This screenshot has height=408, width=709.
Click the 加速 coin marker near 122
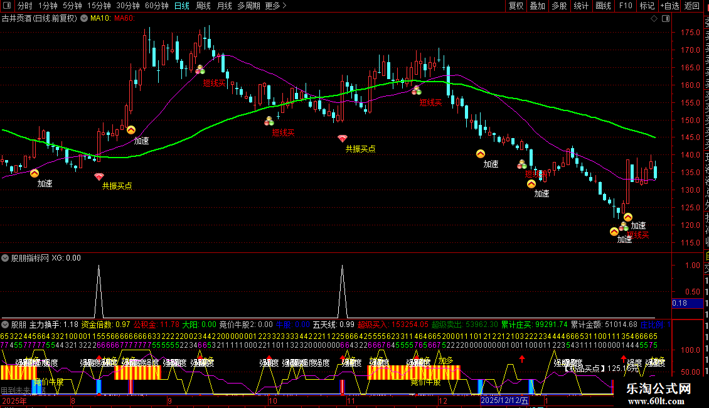[628, 218]
